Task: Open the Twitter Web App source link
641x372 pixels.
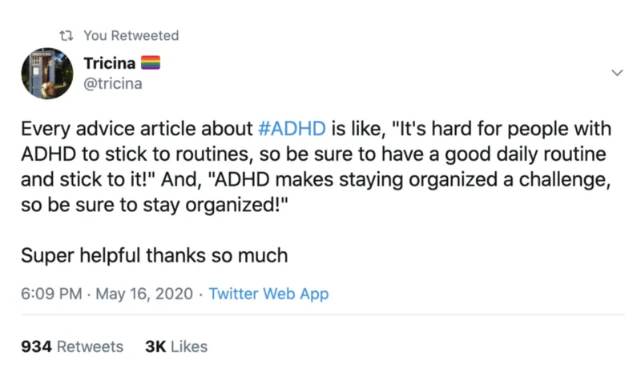Action: tap(268, 294)
